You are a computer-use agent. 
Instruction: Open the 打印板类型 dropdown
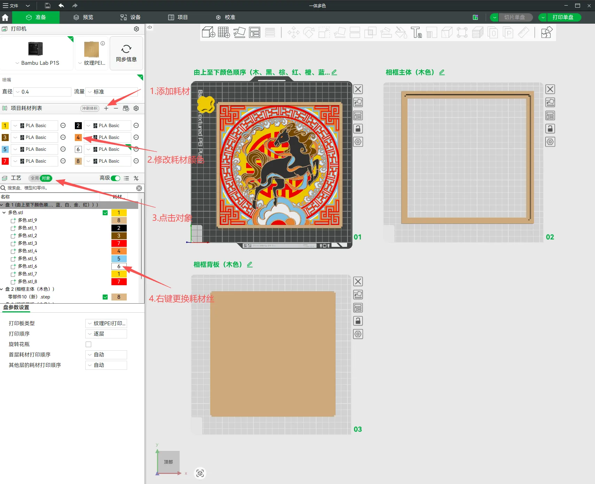point(106,323)
